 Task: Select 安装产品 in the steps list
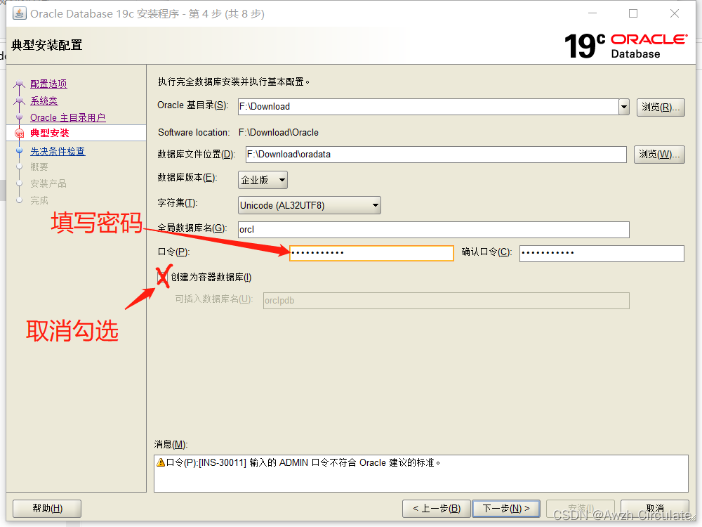(48, 183)
